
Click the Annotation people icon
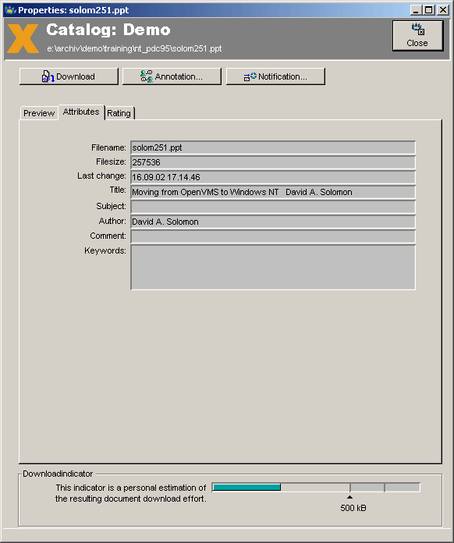[x=147, y=76]
